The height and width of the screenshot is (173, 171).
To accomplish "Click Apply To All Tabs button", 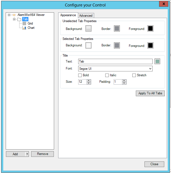I will (x=150, y=93).
